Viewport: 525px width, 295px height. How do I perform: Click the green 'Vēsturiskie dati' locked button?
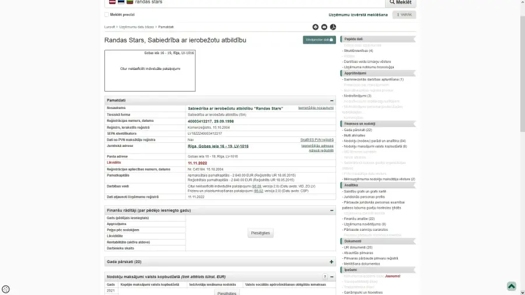tap(320, 40)
